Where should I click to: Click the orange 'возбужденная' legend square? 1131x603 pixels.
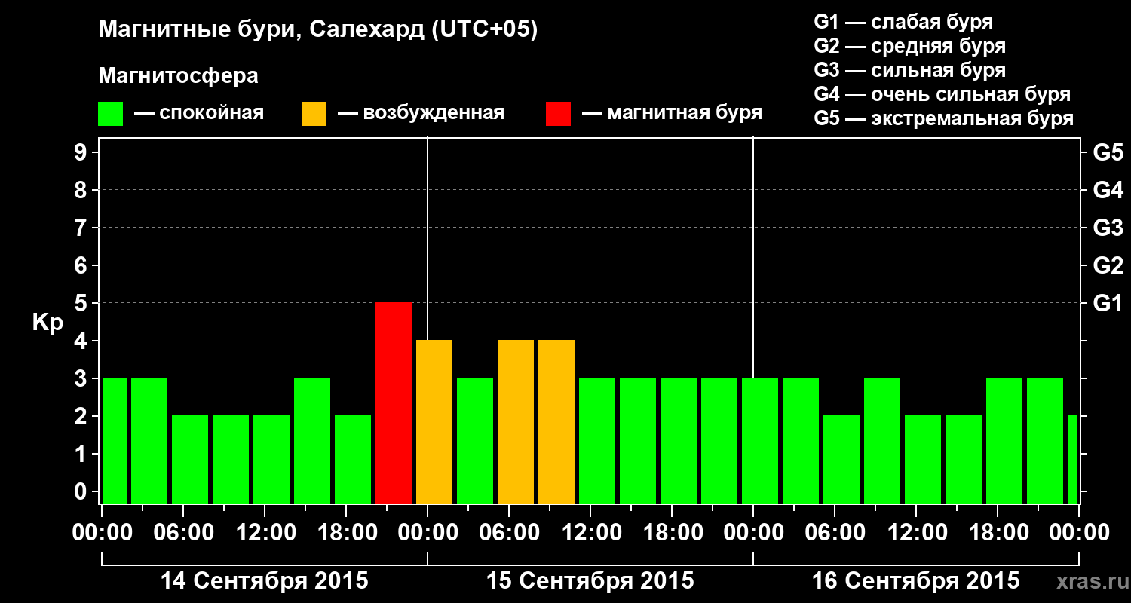(314, 114)
